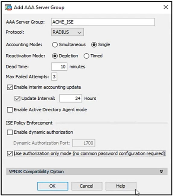Select Single accounting mode
Screen dimensions: 173x196
[x=94, y=45]
